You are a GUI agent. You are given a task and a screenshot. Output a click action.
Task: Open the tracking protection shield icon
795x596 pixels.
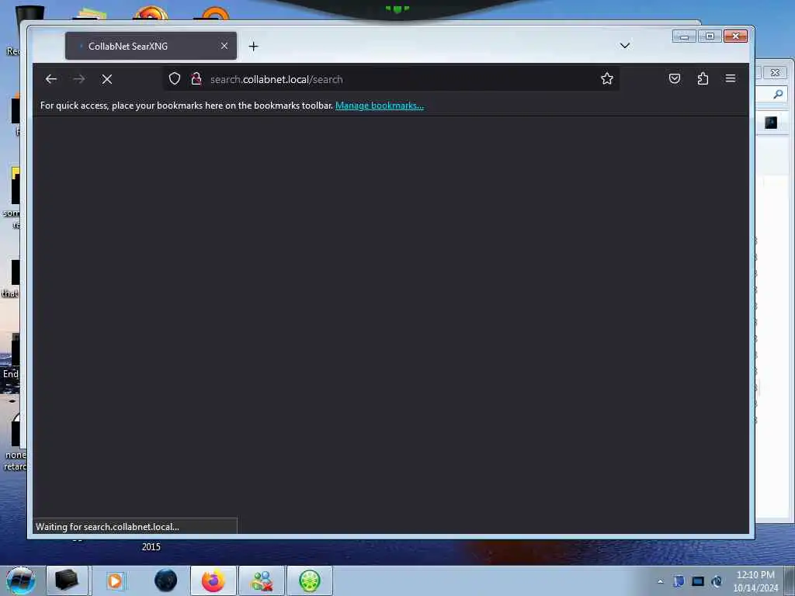[x=175, y=78]
